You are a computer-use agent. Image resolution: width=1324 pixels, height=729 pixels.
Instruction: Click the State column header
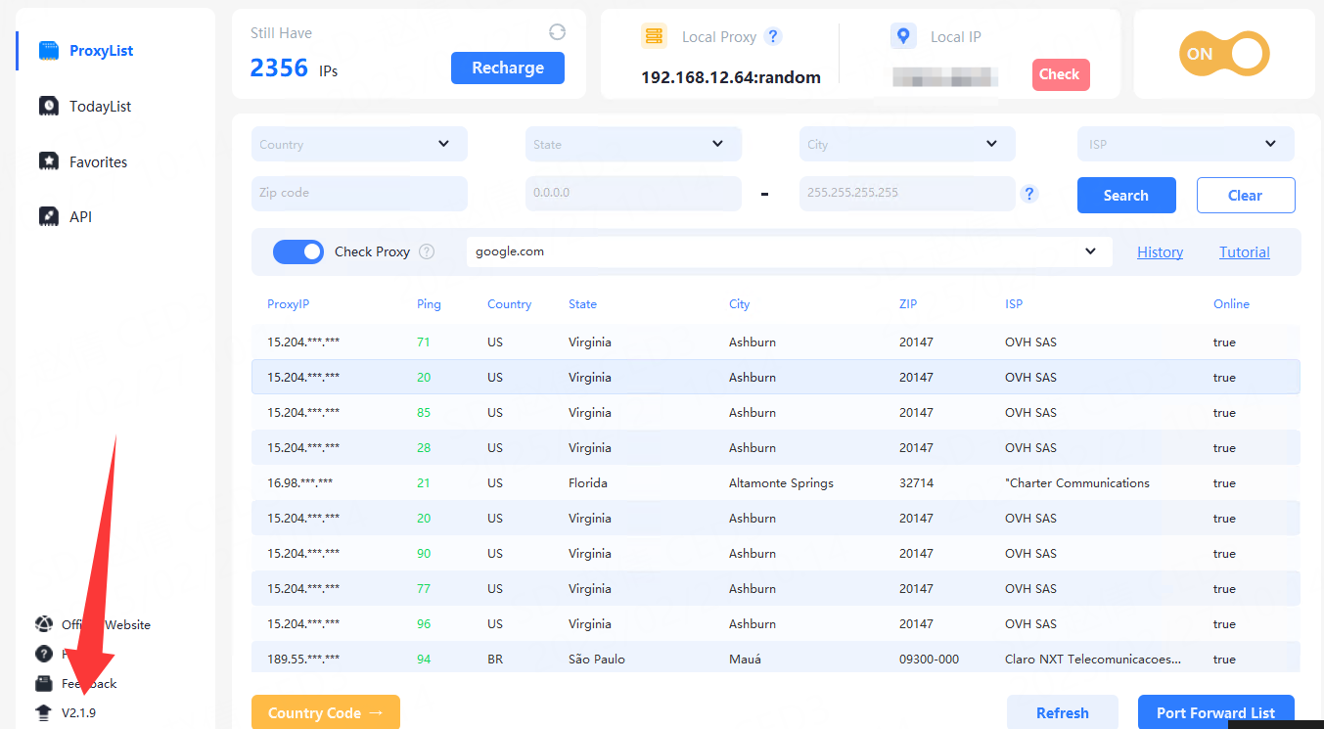pyautogui.click(x=582, y=304)
